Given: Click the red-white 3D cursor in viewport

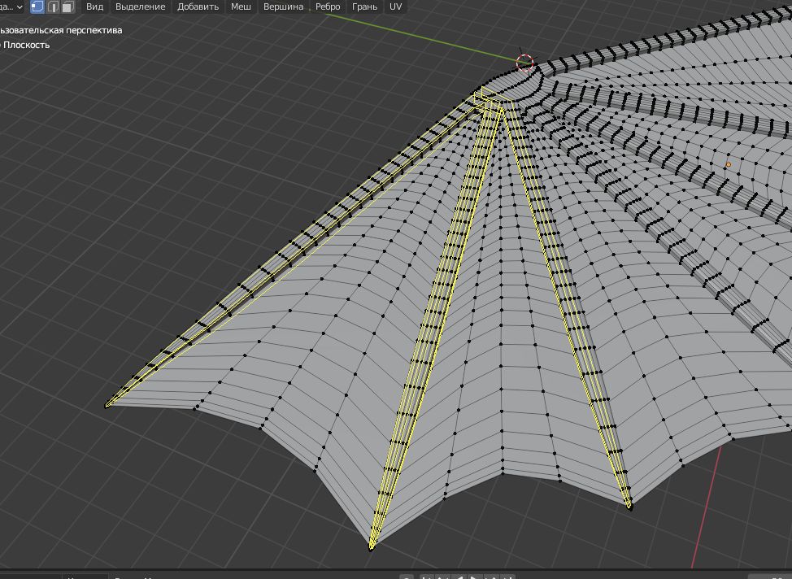Looking at the screenshot, I should (524, 63).
